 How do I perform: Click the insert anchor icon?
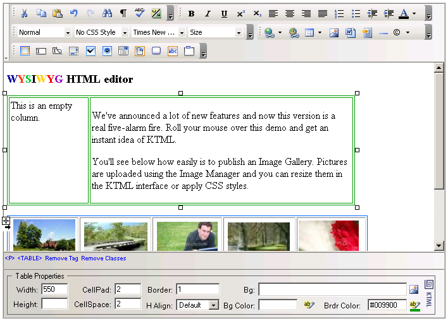coord(294,33)
